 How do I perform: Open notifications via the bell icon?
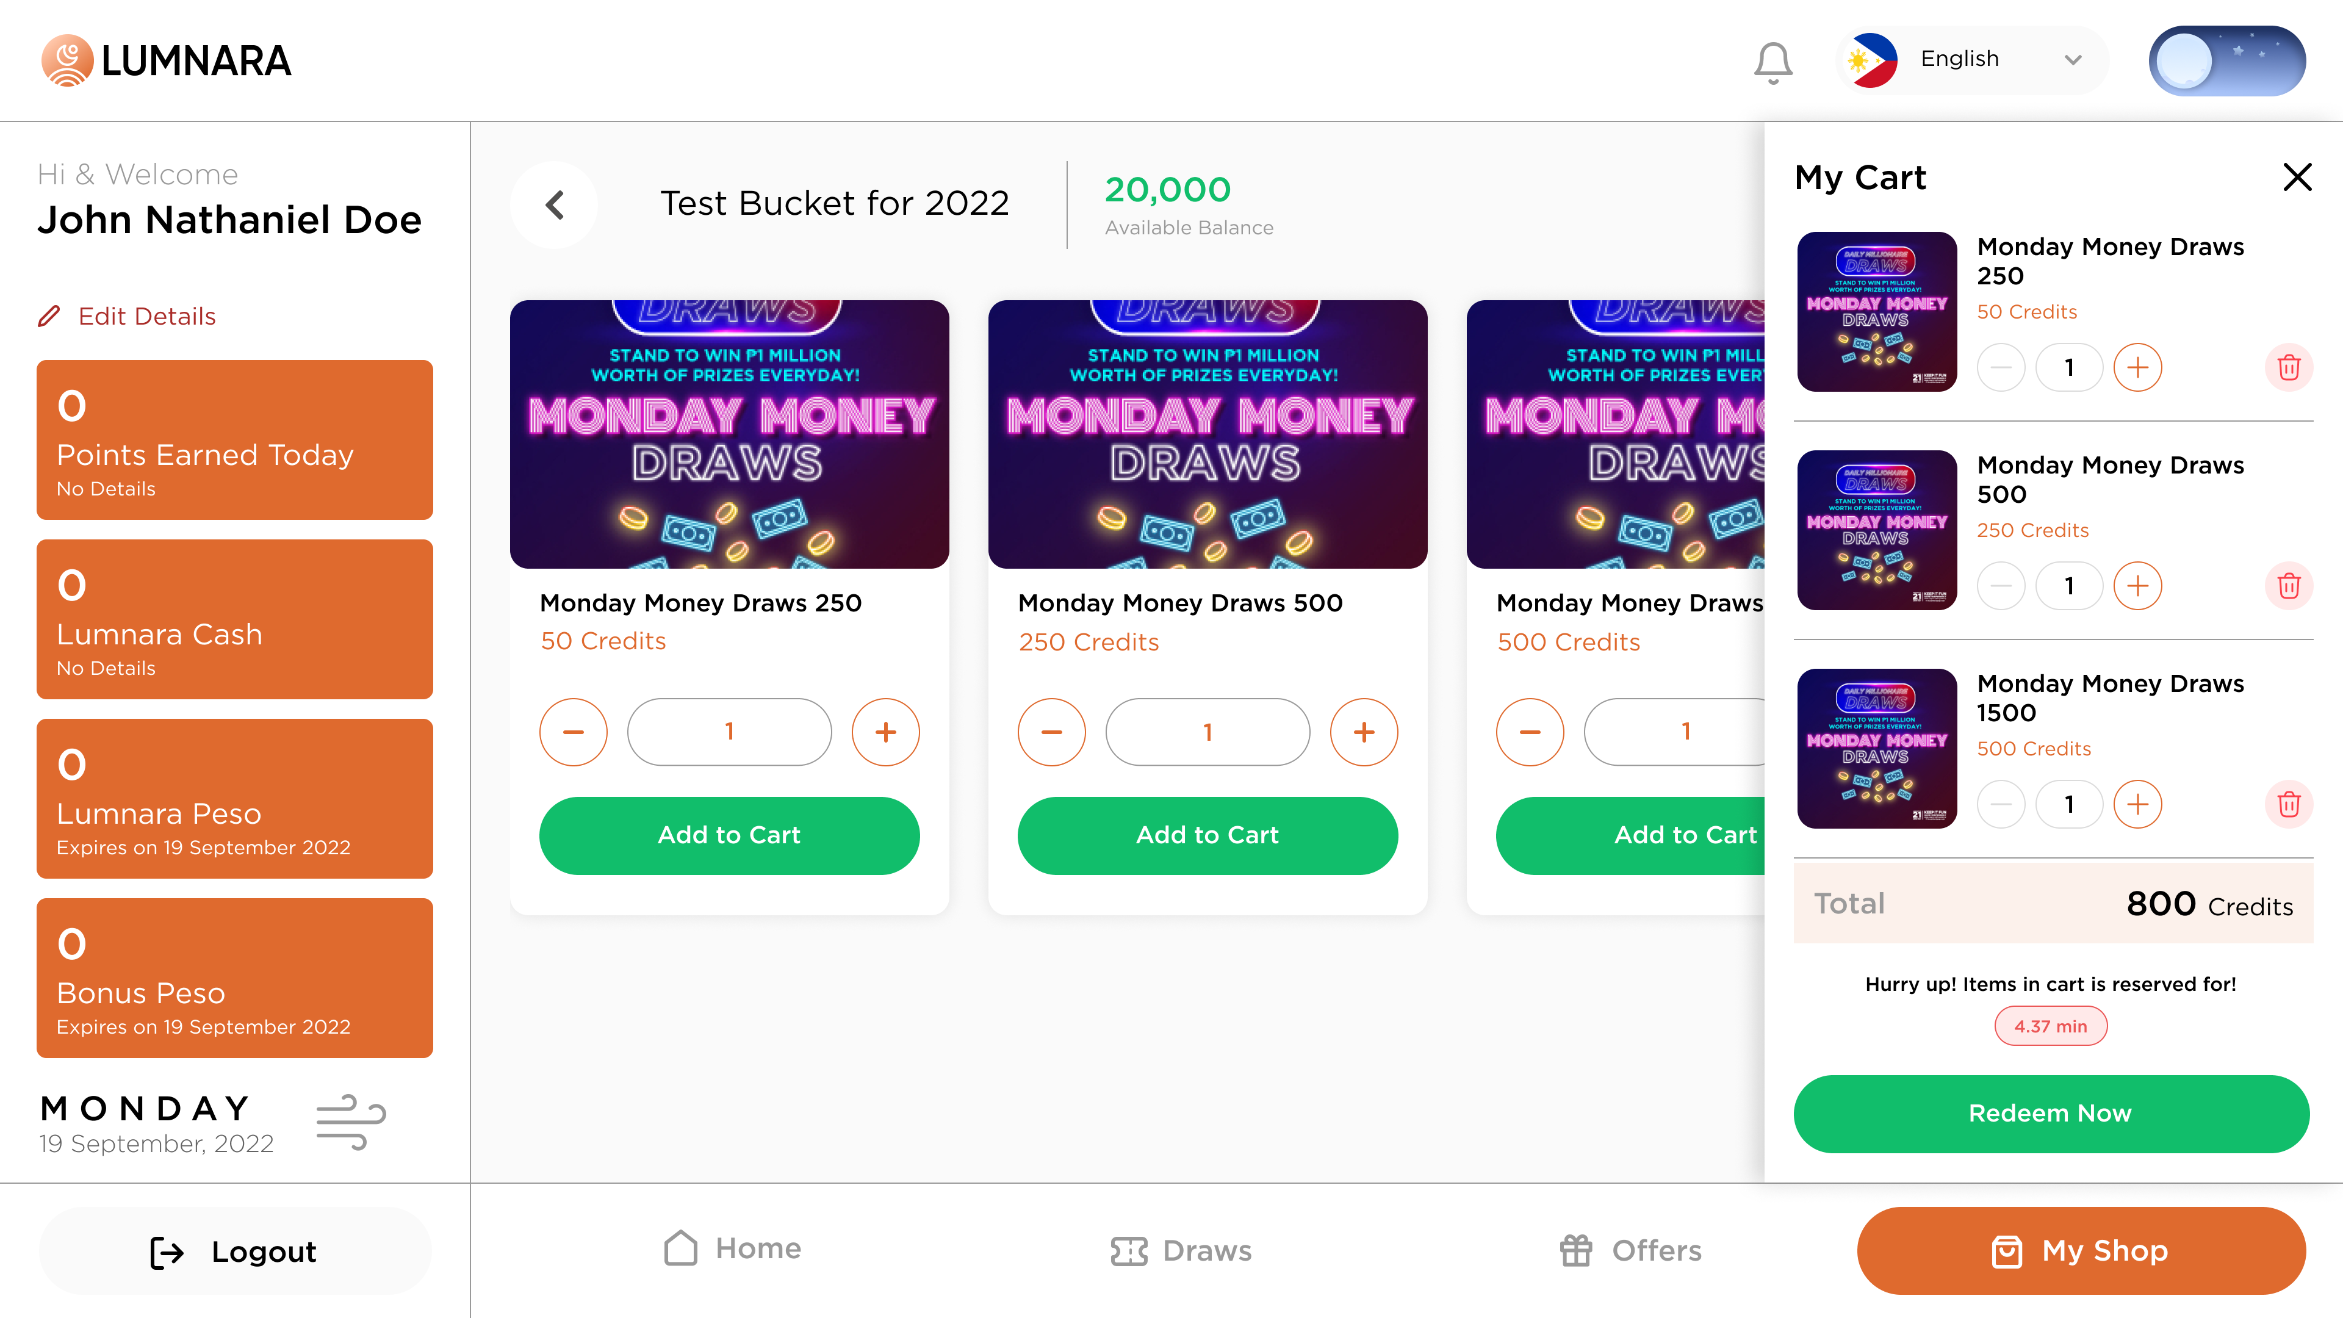point(1772,60)
